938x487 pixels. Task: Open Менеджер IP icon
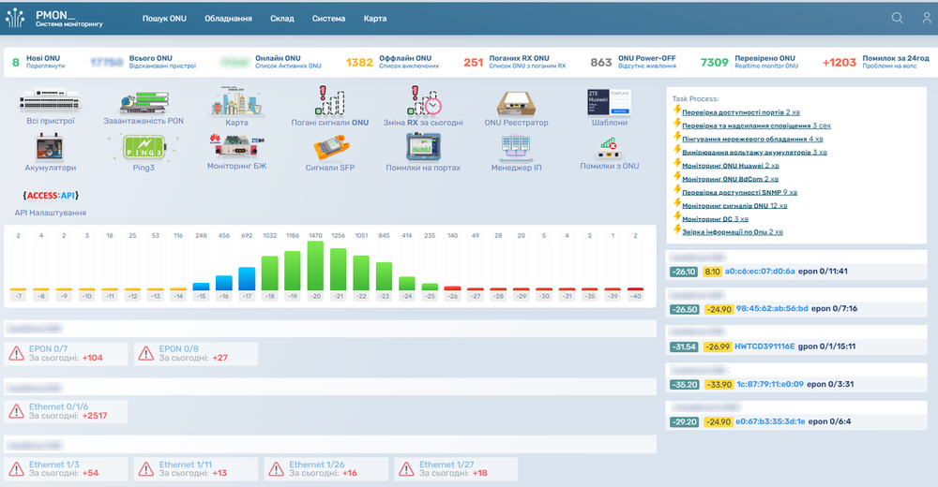517,149
